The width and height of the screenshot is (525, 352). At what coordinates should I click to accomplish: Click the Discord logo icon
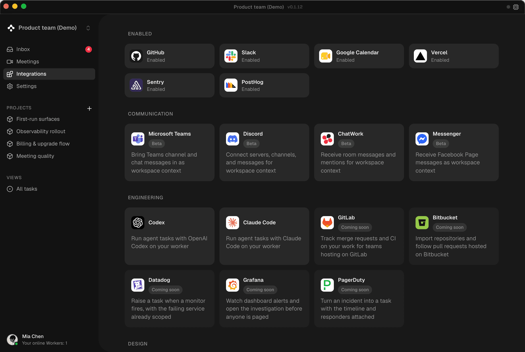233,139
